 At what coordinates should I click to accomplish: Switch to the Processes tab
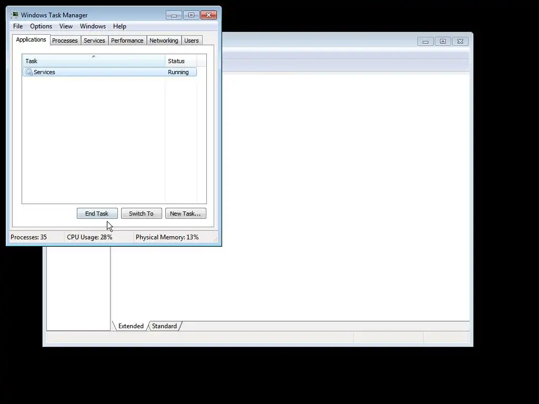click(x=65, y=41)
